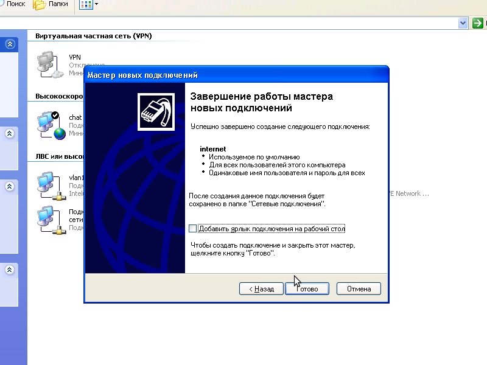Click the Виртуальная частная сеть (VPN) group header
This screenshot has height=365, width=487.
click(94, 36)
